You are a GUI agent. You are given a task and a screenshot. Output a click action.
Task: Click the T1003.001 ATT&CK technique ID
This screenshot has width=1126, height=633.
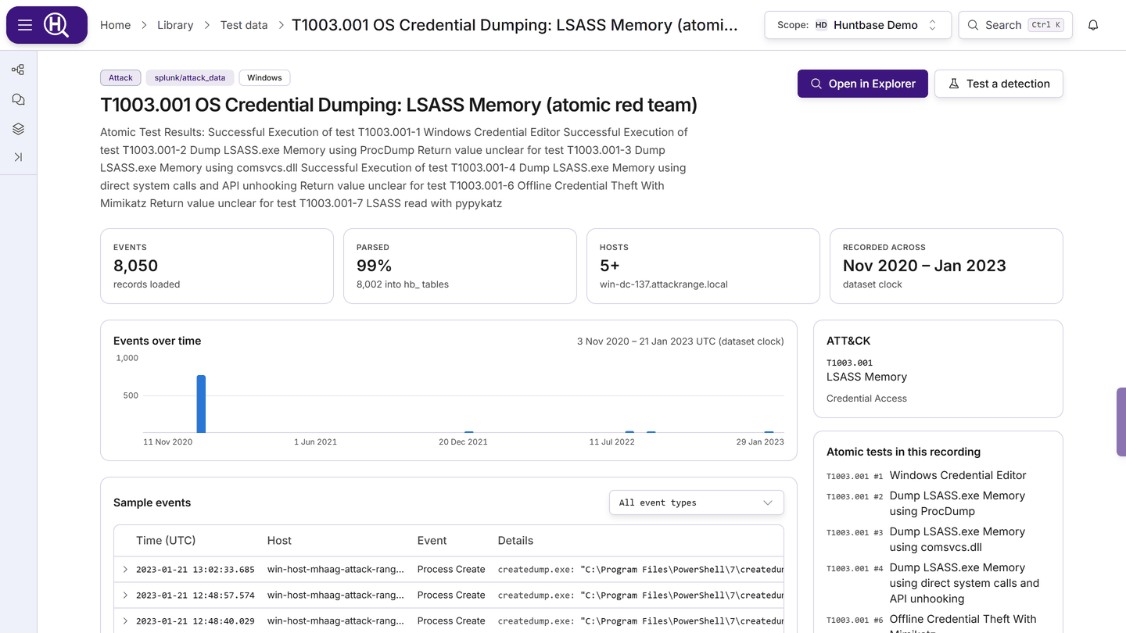point(849,363)
